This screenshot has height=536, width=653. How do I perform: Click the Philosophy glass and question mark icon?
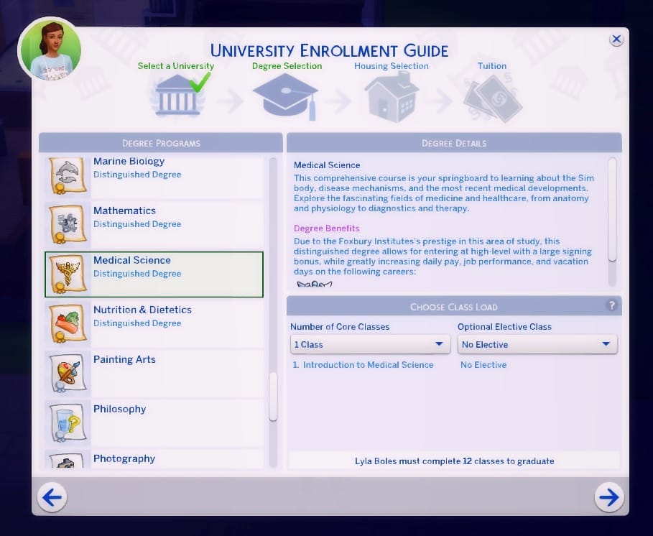[x=68, y=423]
